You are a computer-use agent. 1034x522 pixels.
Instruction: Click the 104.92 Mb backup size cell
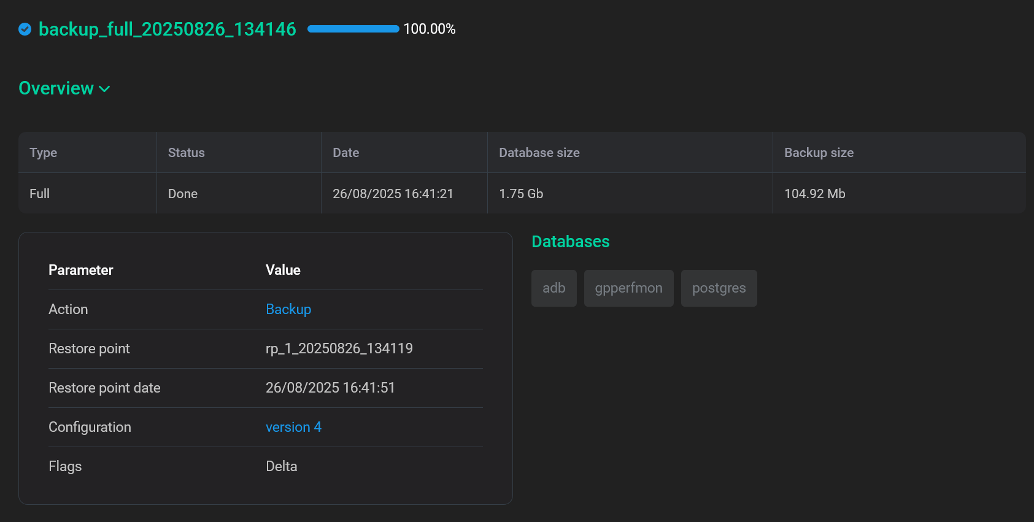pyautogui.click(x=814, y=194)
